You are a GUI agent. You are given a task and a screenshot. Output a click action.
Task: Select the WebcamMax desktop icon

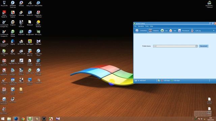pyautogui.click(x=38, y=4)
